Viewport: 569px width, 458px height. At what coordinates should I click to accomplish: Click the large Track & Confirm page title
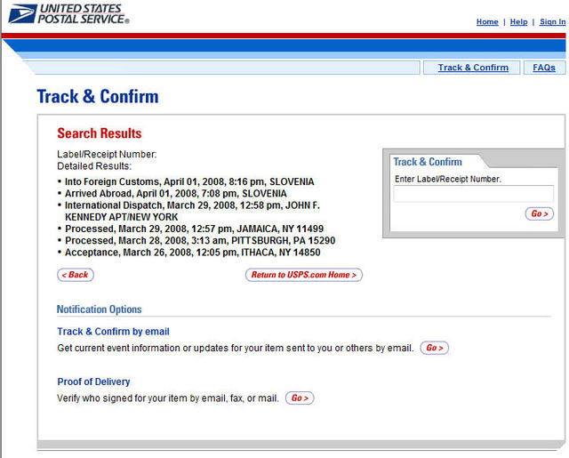[x=98, y=97]
